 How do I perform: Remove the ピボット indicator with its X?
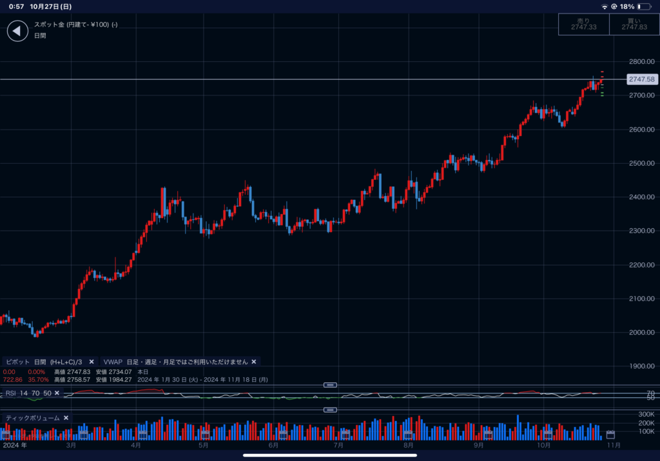(x=92, y=362)
